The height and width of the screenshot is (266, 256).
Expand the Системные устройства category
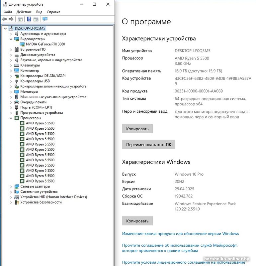tap(11, 192)
